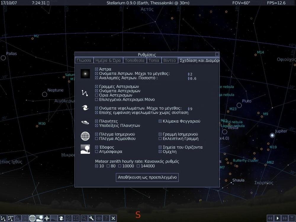296x222 pixels.
Task: Switch to the Τοποθεσία tab
Action: point(135,60)
